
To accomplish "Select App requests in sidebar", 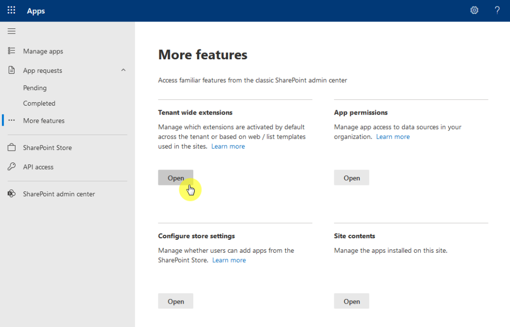I will [x=42, y=70].
